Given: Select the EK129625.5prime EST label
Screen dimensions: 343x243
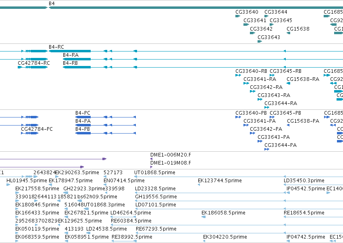Looking at the screenshot, I should tap(80, 221).
